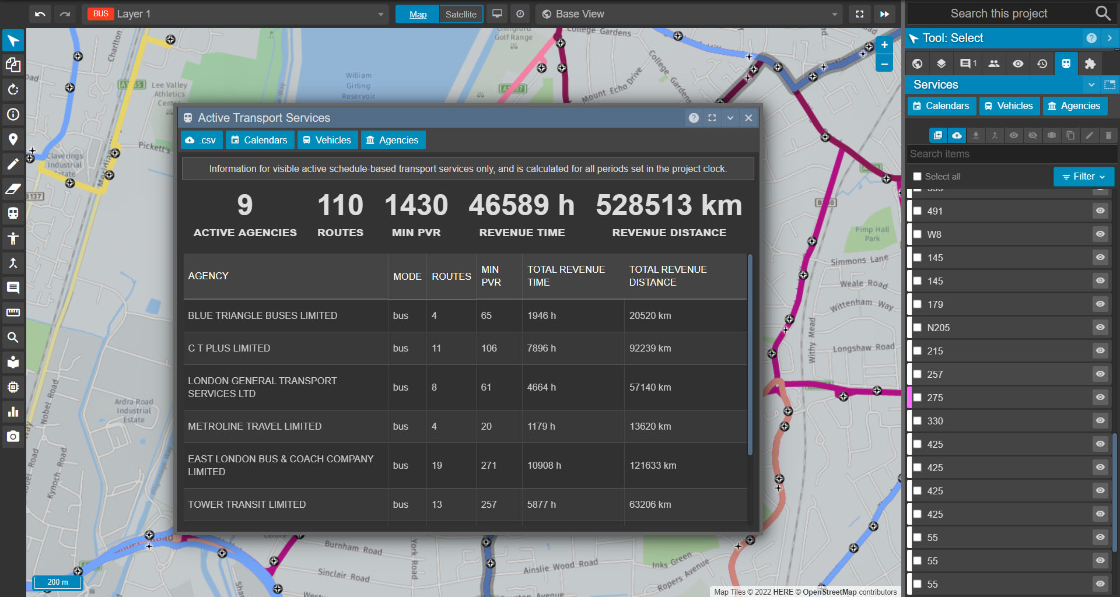Open Vehicles in the dialog
This screenshot has width=1120, height=597.
[327, 140]
